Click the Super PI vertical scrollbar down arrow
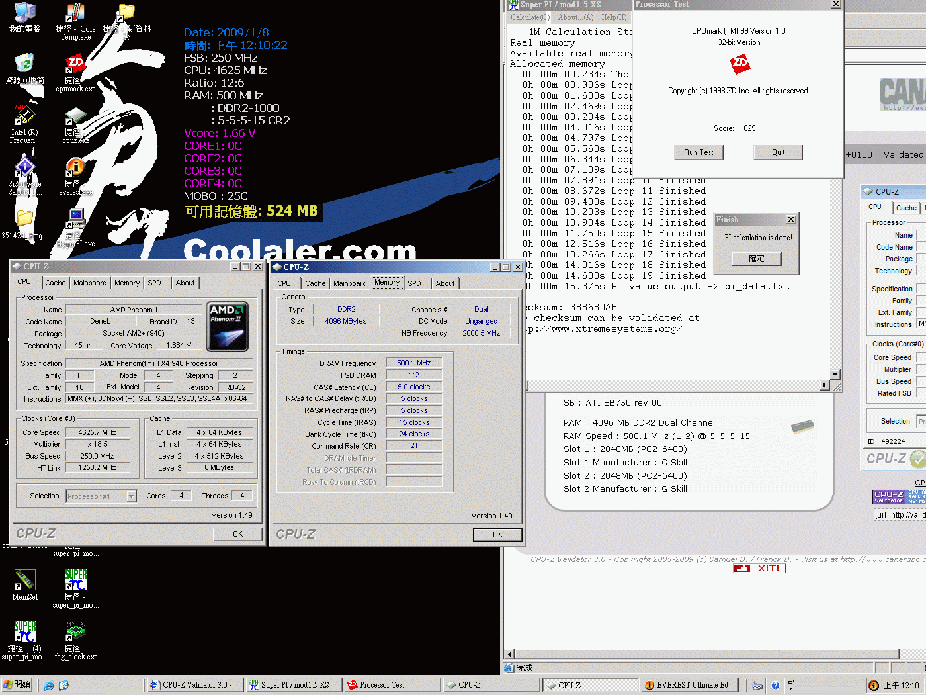This screenshot has width=926, height=695. (835, 375)
